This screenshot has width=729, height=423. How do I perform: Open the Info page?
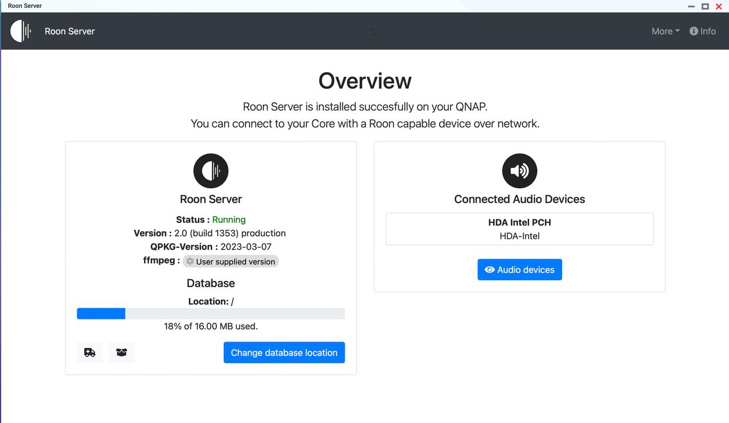click(x=702, y=31)
